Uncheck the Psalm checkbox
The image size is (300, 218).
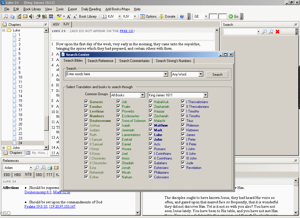pyautogui.click(x=118, y=106)
